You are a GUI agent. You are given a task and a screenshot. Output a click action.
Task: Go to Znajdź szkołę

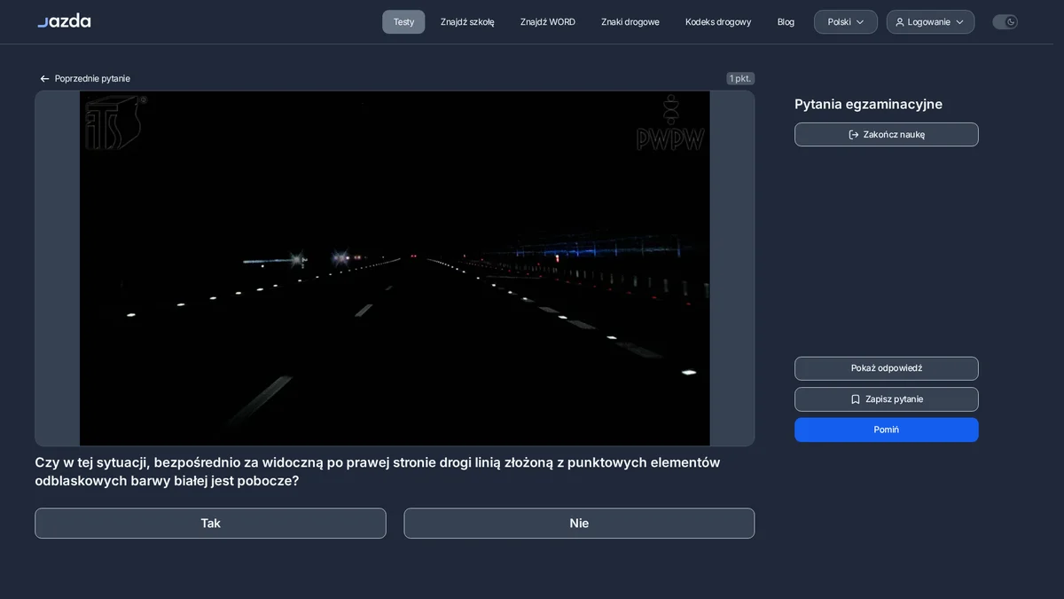pos(467,22)
